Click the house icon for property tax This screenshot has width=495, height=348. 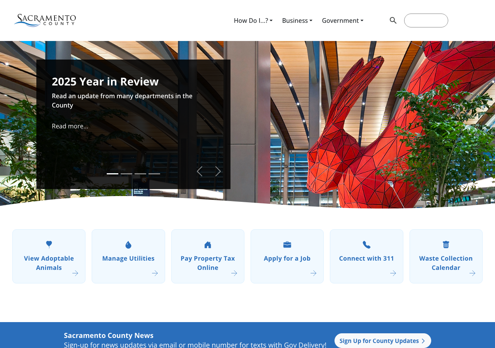point(208,245)
